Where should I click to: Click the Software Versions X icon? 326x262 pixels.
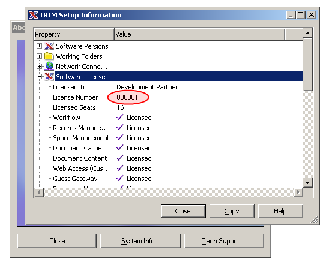click(x=49, y=46)
